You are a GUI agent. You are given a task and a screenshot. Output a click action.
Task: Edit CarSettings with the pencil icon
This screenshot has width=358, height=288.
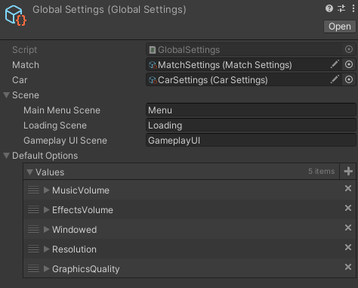[335, 79]
